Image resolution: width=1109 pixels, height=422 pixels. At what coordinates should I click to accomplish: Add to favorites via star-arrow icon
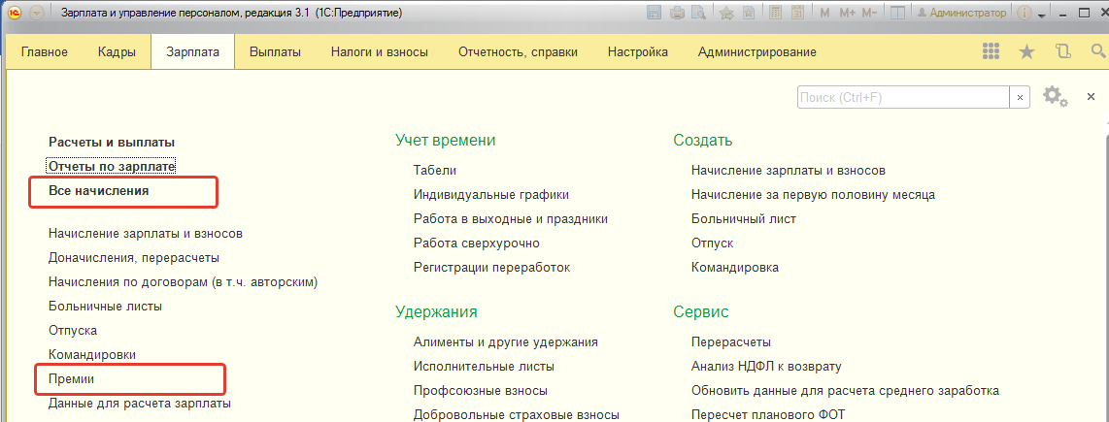point(725,14)
